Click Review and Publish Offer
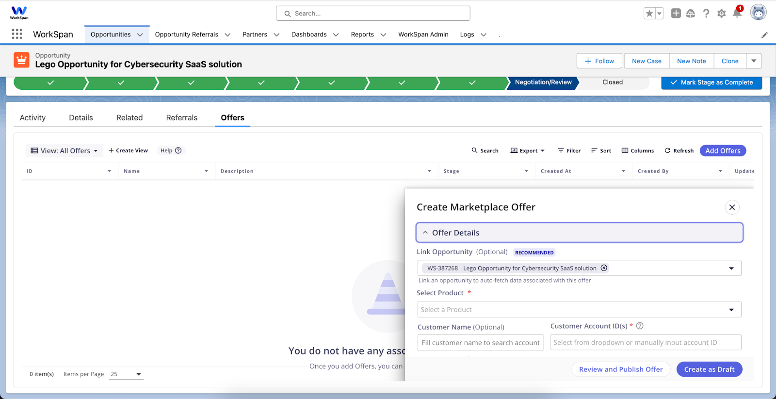Image resolution: width=776 pixels, height=399 pixels. [621, 369]
